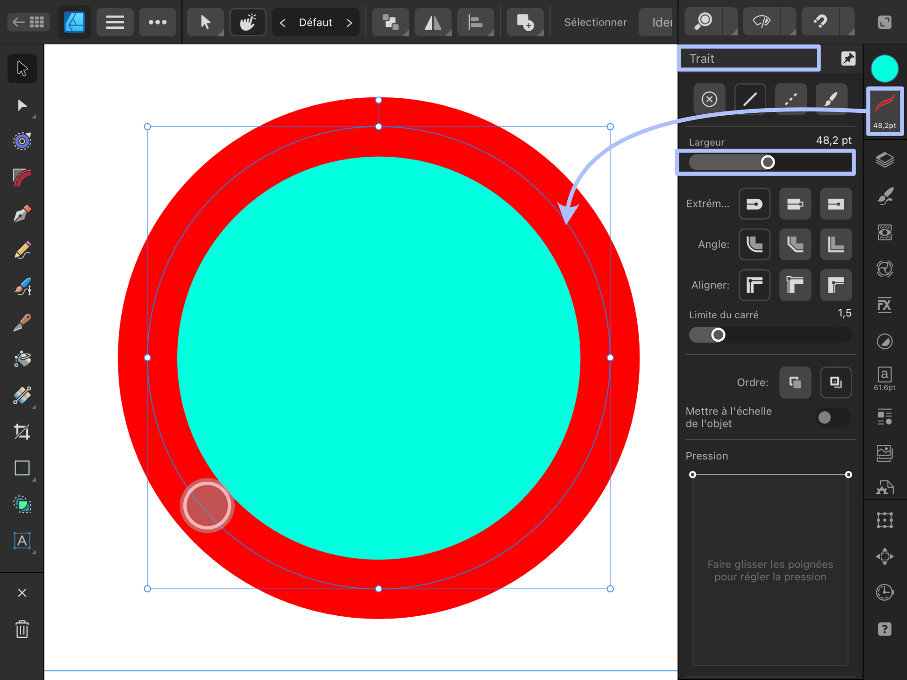
Task: Select the Node tool
Action: pyautogui.click(x=22, y=105)
